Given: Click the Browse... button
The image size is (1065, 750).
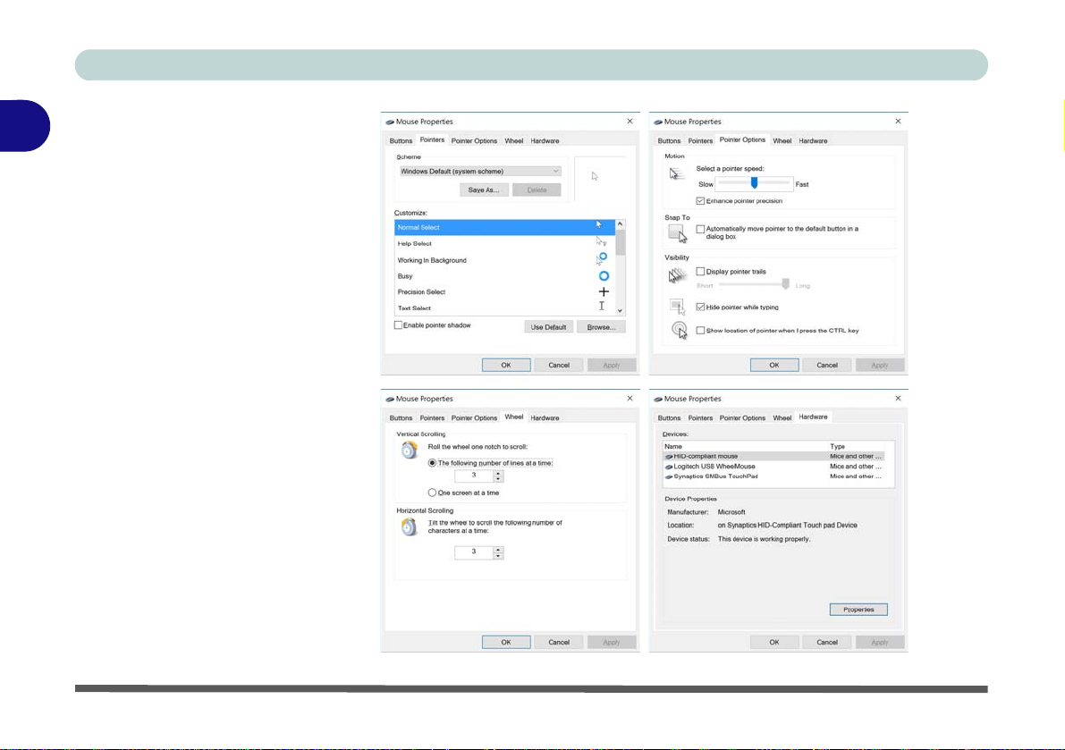Looking at the screenshot, I should [601, 327].
